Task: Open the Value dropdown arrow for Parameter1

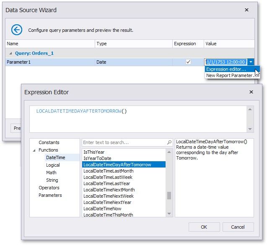Action: 250,62
